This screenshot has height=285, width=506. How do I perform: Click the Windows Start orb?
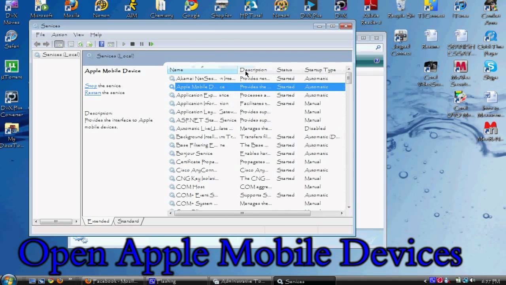(x=8, y=281)
